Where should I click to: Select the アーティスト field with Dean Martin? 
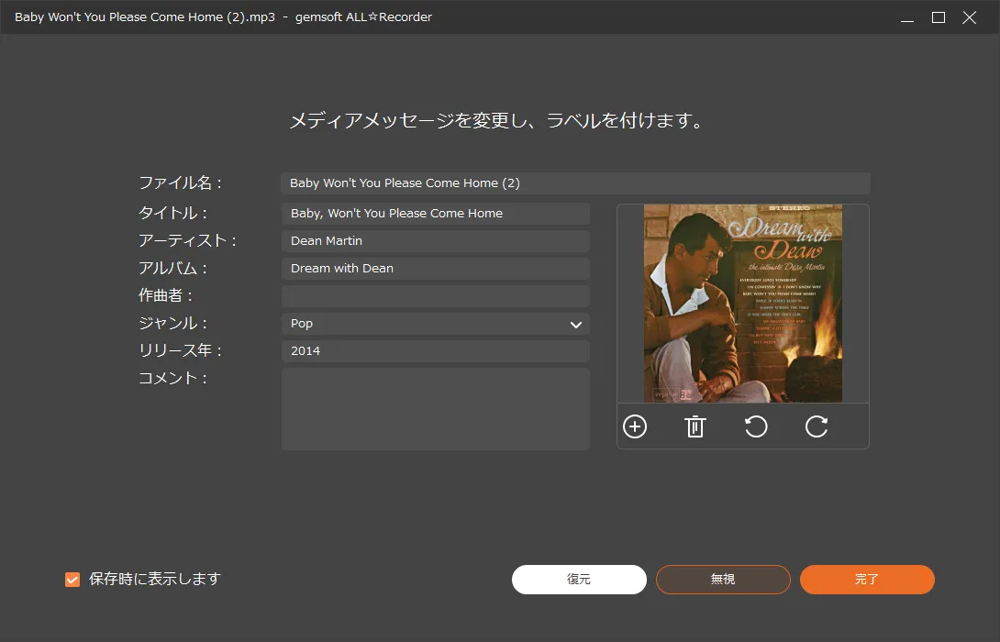click(x=435, y=241)
